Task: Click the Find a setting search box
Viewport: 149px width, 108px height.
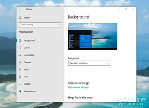Action: coord(41,25)
